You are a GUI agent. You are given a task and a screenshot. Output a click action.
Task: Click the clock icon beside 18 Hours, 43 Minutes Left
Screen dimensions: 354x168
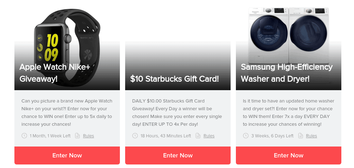click(135, 136)
